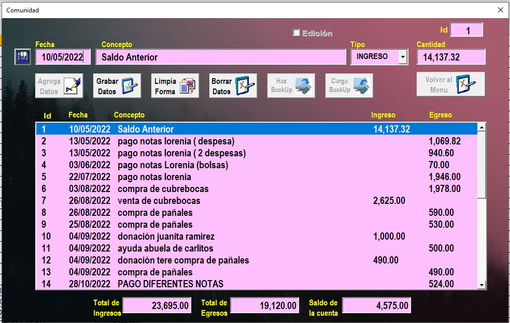
Task: Close the Comunidad window
Action: [500, 10]
